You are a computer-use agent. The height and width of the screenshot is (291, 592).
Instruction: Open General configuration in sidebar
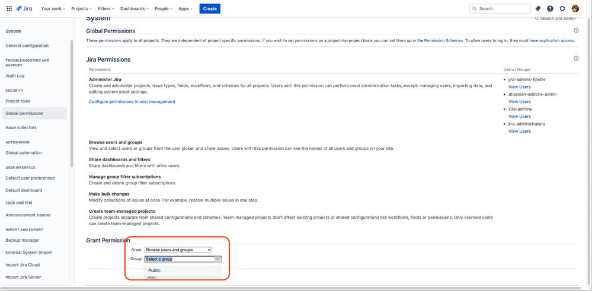coord(27,46)
